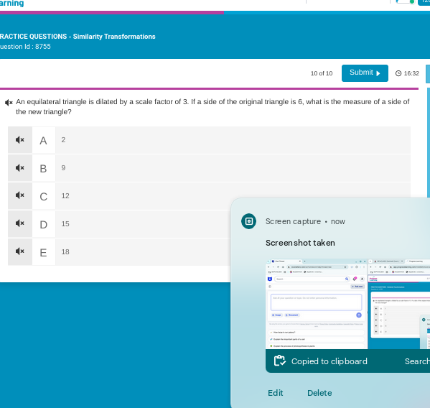This screenshot has width=430, height=408.
Task: Click Practice Questions Similarity Transformations heading
Action: [78, 37]
